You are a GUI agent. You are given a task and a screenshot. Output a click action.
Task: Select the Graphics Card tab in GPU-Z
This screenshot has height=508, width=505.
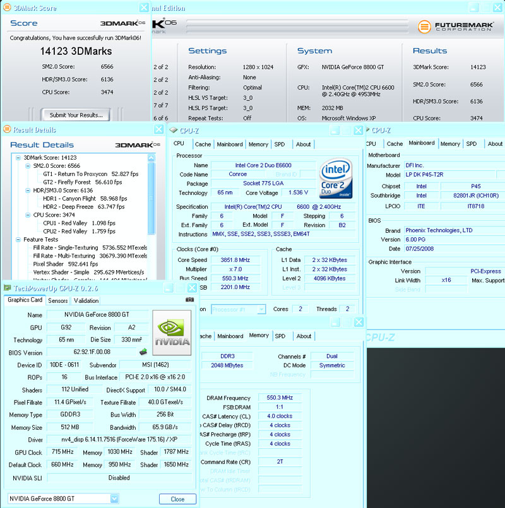(25, 300)
